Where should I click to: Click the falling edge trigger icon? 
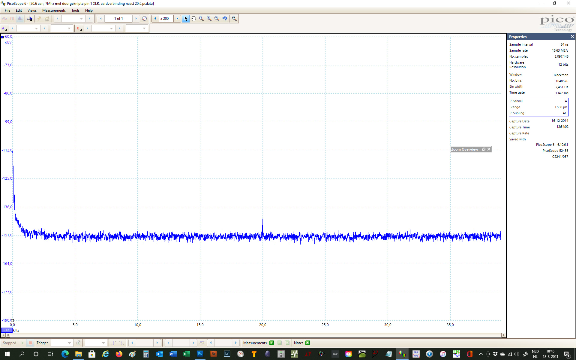click(x=121, y=343)
